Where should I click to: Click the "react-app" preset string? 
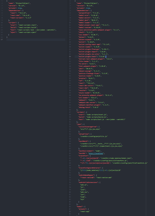coord(85,211)
